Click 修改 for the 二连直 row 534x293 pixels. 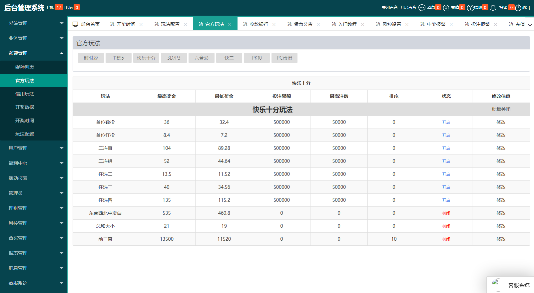pos(501,148)
